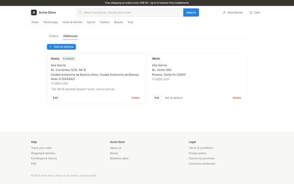Click Add an address button
The width and height of the screenshot is (294, 184).
[61, 47]
